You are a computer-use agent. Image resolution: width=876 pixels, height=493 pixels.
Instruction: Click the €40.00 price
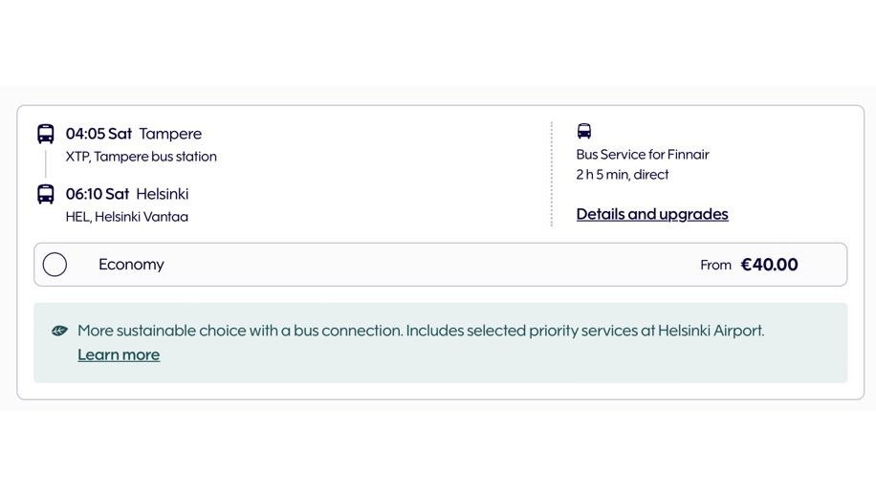pyautogui.click(x=769, y=265)
